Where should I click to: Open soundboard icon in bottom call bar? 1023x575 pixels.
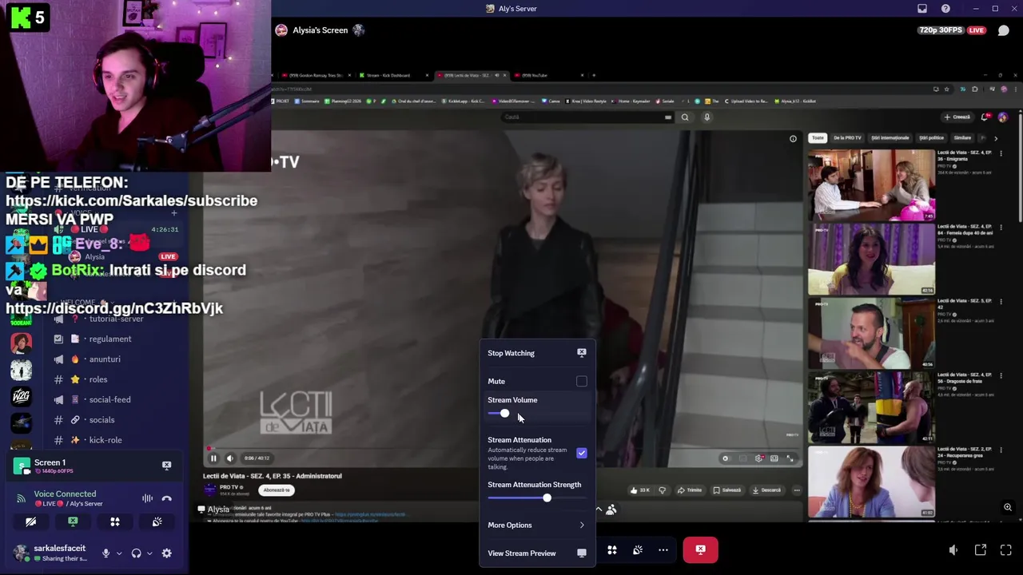(x=638, y=550)
